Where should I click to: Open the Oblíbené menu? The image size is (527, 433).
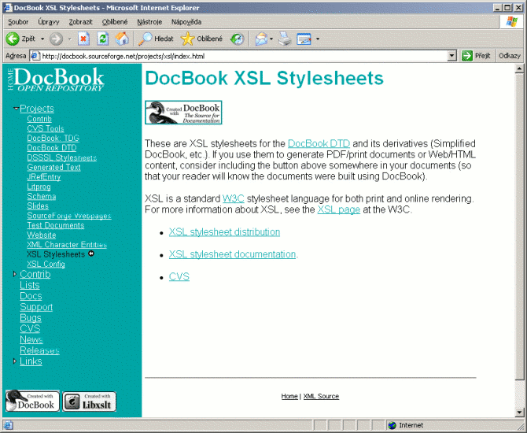click(x=115, y=22)
